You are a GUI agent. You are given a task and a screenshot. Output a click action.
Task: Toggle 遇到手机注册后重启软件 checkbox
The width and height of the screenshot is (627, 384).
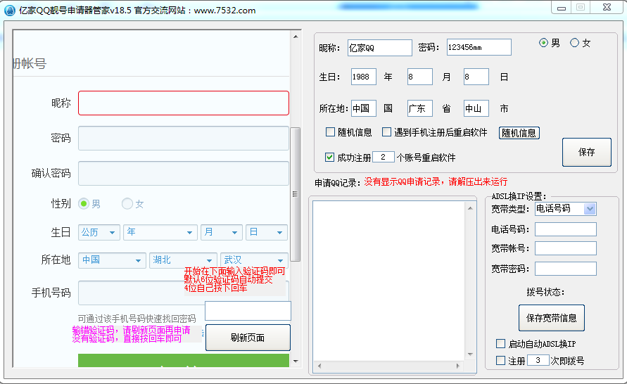[x=386, y=132]
